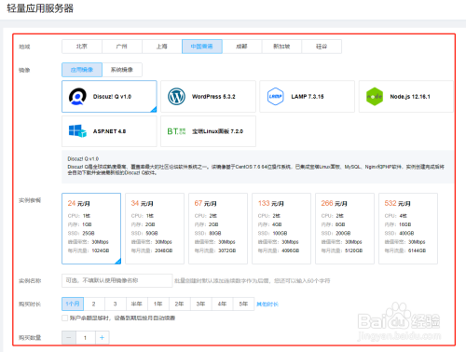Focus the 实例名称 input field

point(117,280)
